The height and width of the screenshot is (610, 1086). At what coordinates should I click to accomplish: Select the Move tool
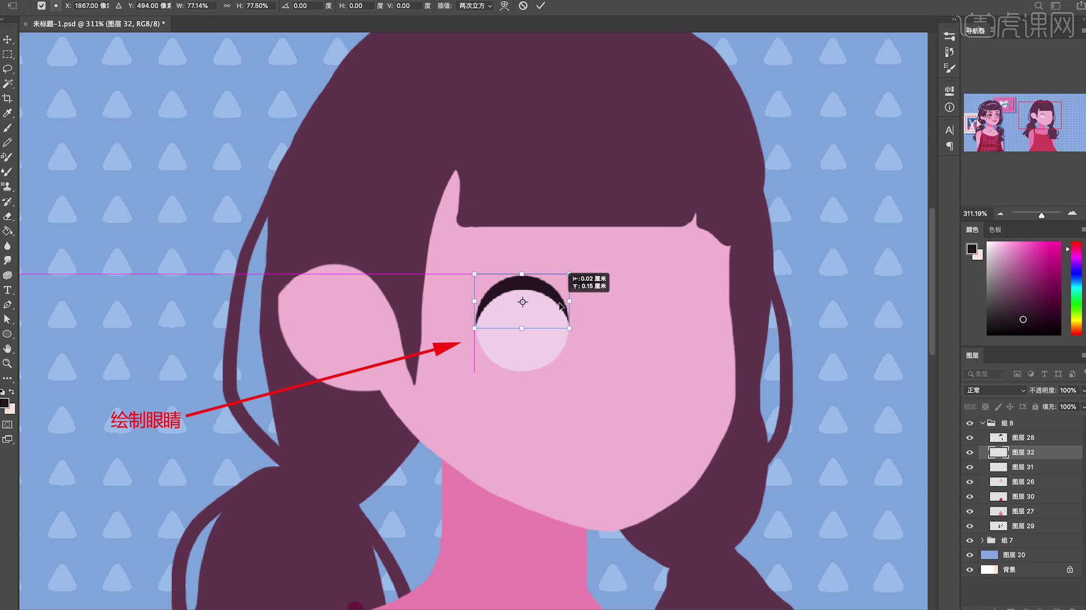[x=8, y=40]
